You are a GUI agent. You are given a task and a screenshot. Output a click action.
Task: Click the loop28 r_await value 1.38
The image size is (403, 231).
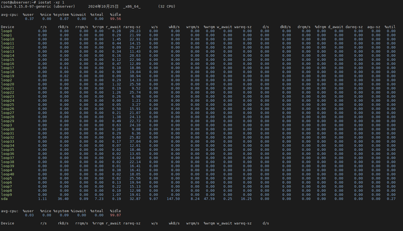point(116,117)
